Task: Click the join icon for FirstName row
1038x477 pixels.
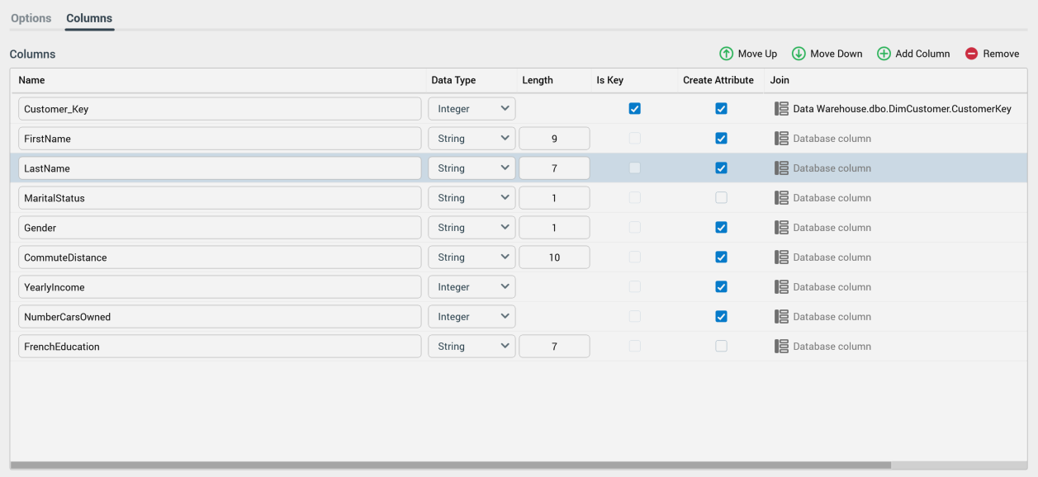Action: pos(781,139)
